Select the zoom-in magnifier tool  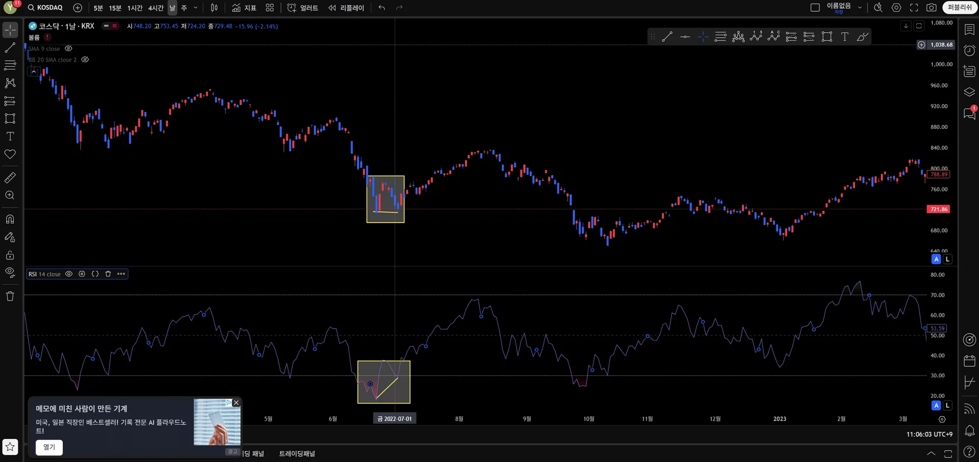tap(10, 196)
